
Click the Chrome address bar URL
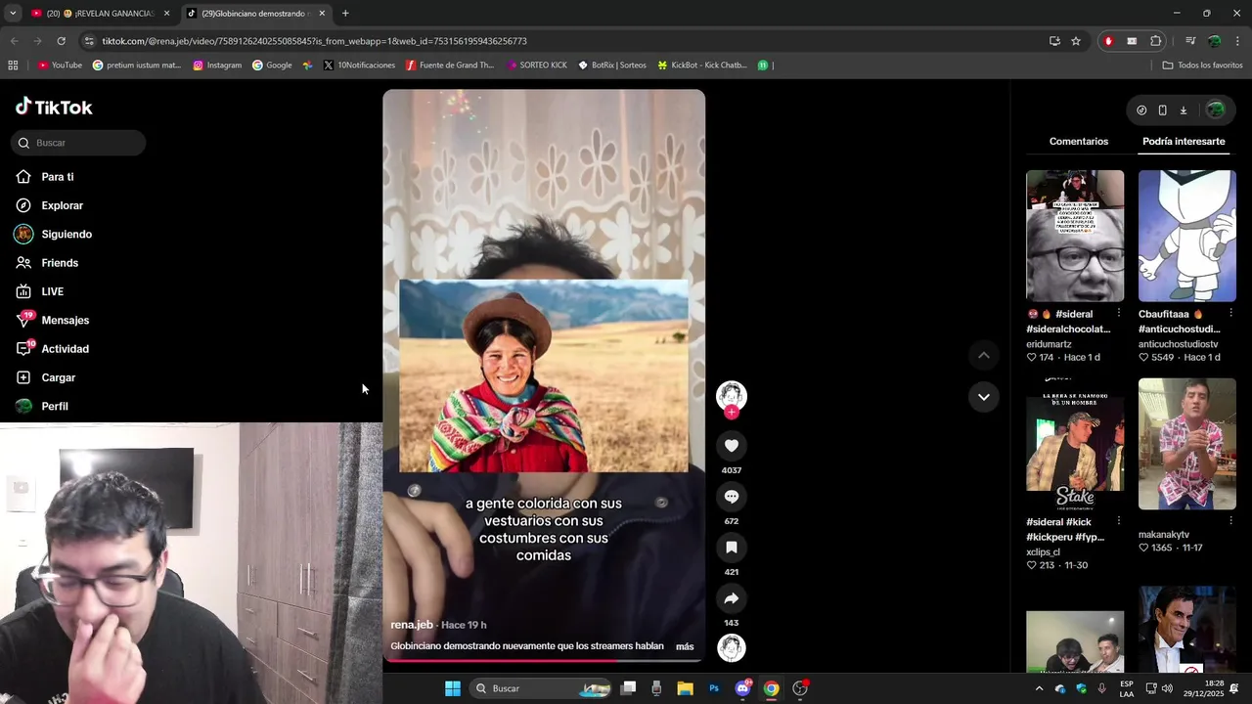[314, 41]
